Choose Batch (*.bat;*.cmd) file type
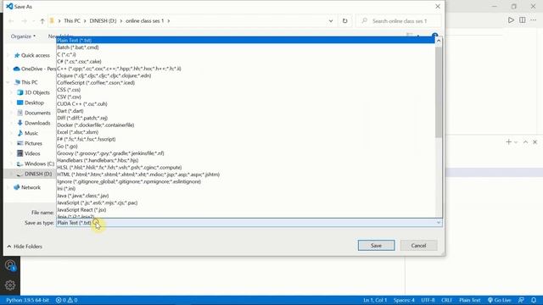This screenshot has height=305, width=543. point(245,47)
